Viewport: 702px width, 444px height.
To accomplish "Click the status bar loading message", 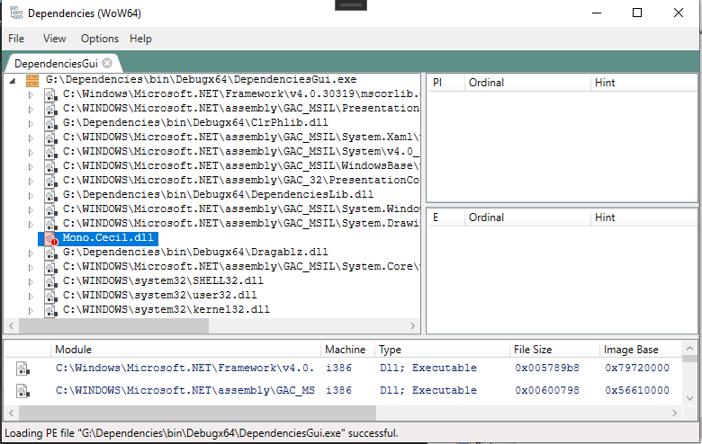I will point(202,433).
